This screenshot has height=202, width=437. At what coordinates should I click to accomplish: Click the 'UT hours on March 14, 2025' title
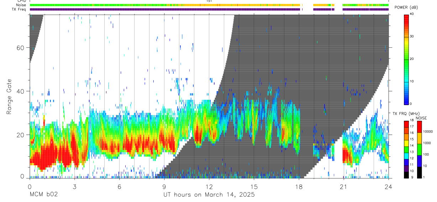[x=209, y=195]
